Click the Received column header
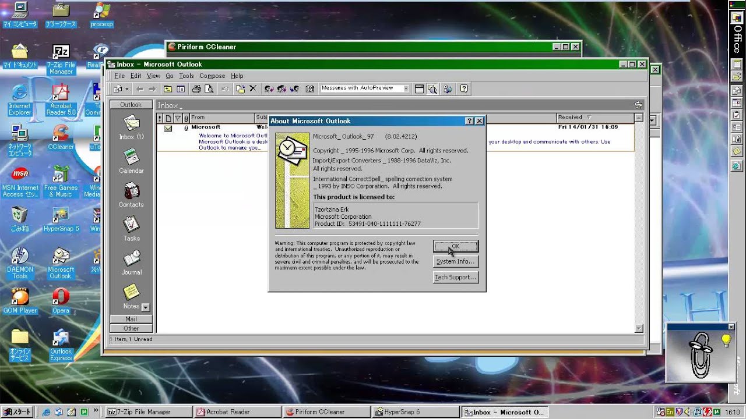The image size is (746, 419). pos(594,118)
